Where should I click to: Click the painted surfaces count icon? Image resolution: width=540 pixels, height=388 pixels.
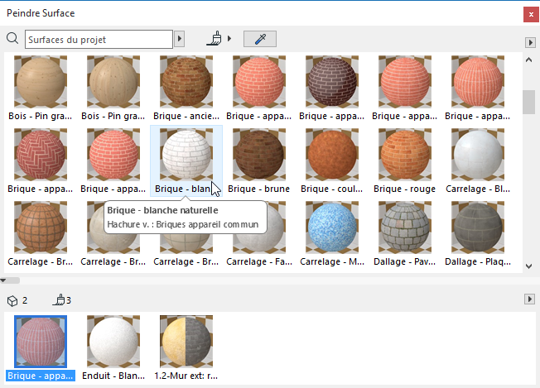[58, 299]
